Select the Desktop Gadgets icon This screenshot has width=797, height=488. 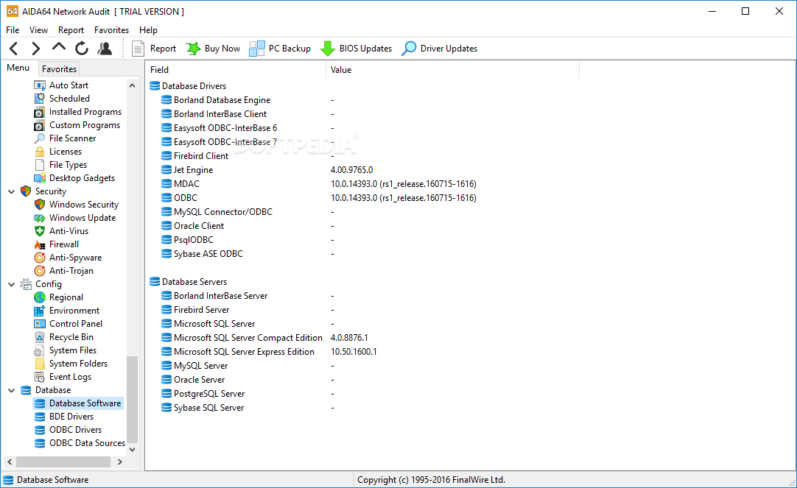pyautogui.click(x=39, y=177)
